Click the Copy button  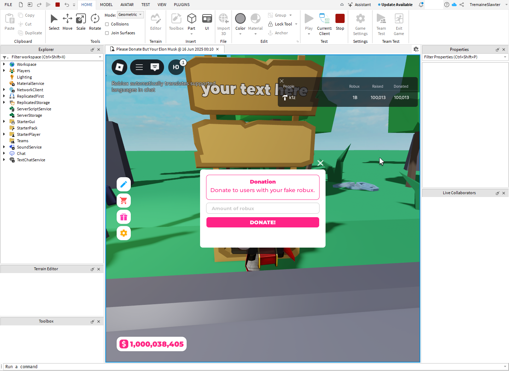point(27,15)
